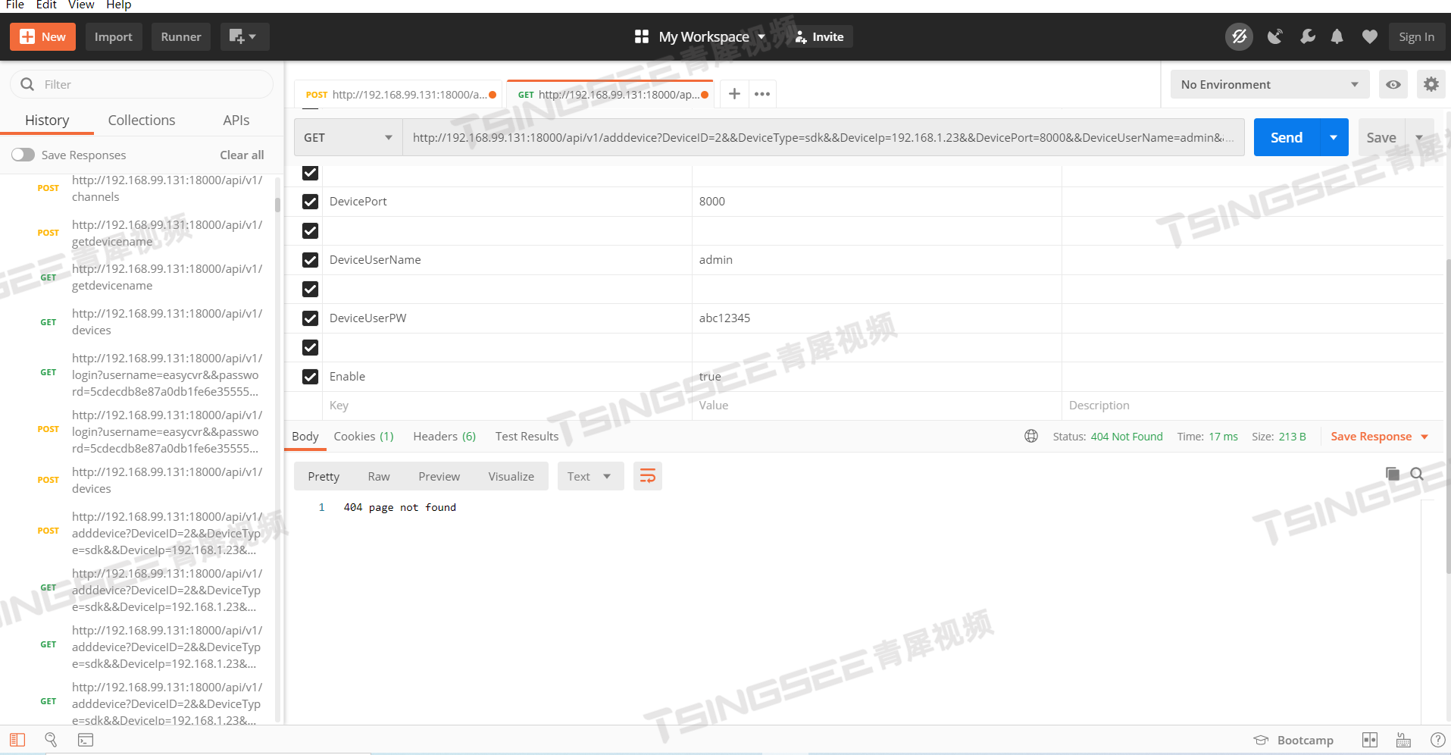
Task: Add a new request tab with plus icon
Action: pyautogui.click(x=734, y=94)
